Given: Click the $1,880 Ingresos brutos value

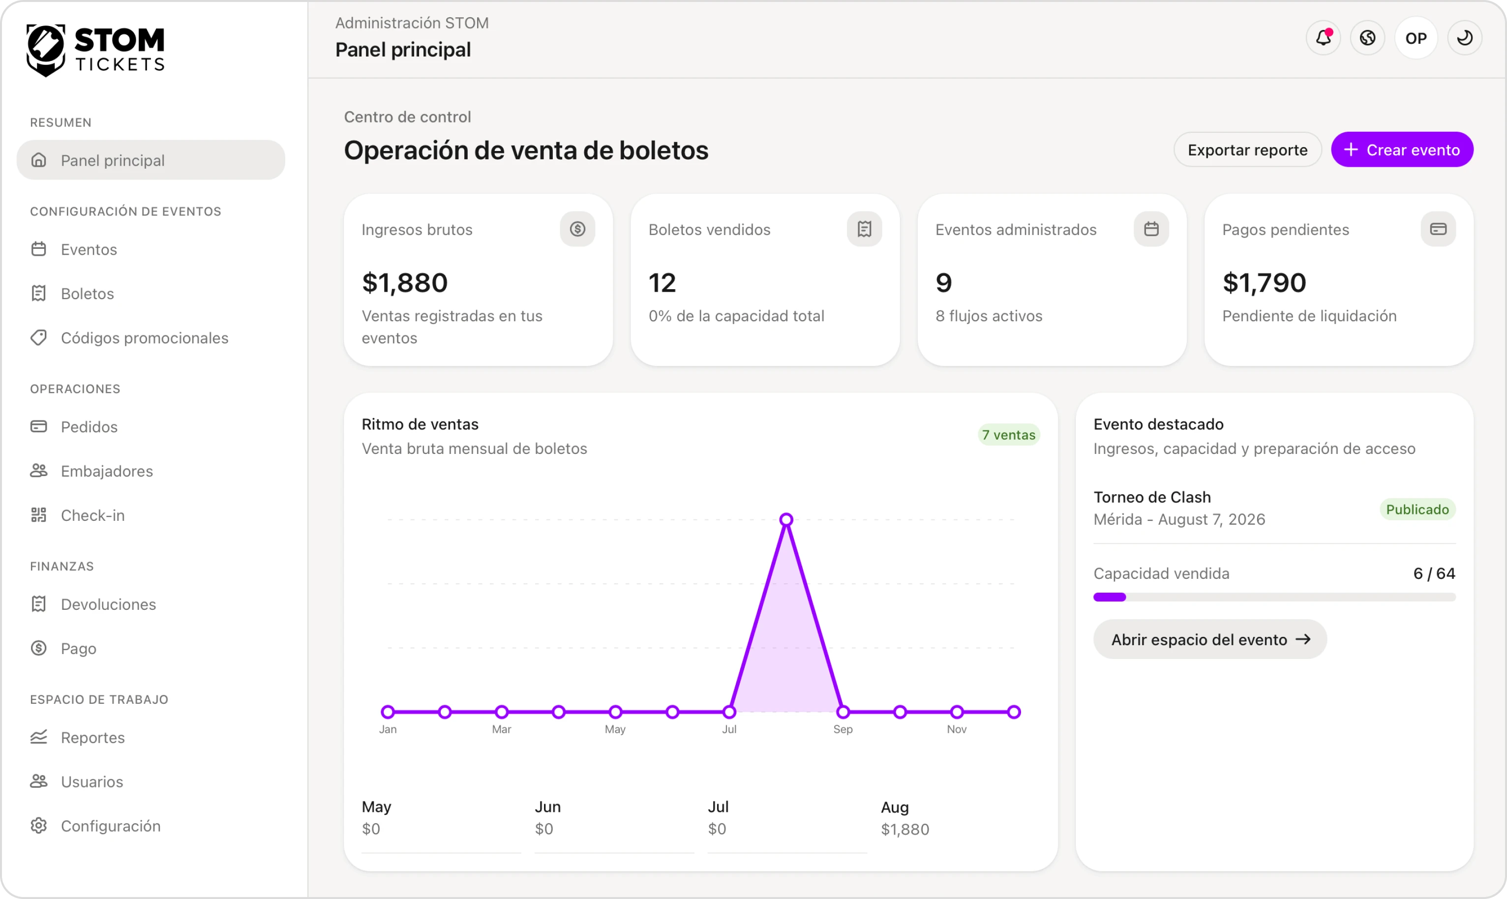Looking at the screenshot, I should point(405,283).
